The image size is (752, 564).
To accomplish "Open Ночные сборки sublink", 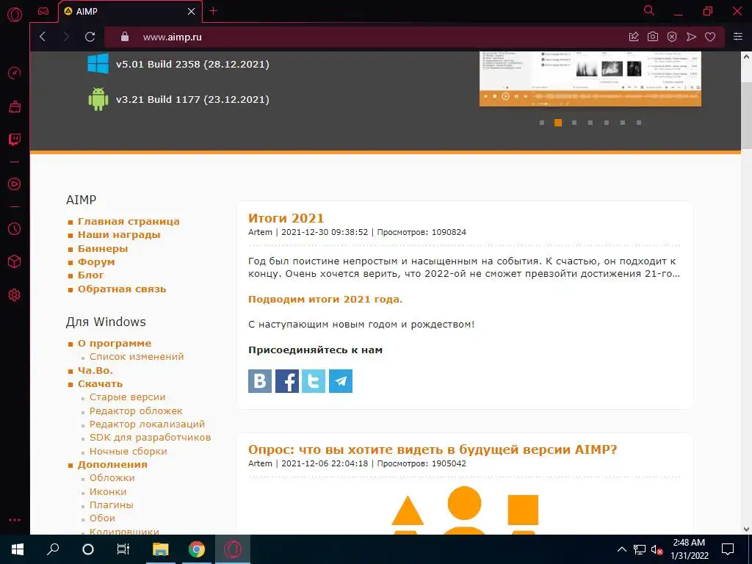I will (x=129, y=452).
